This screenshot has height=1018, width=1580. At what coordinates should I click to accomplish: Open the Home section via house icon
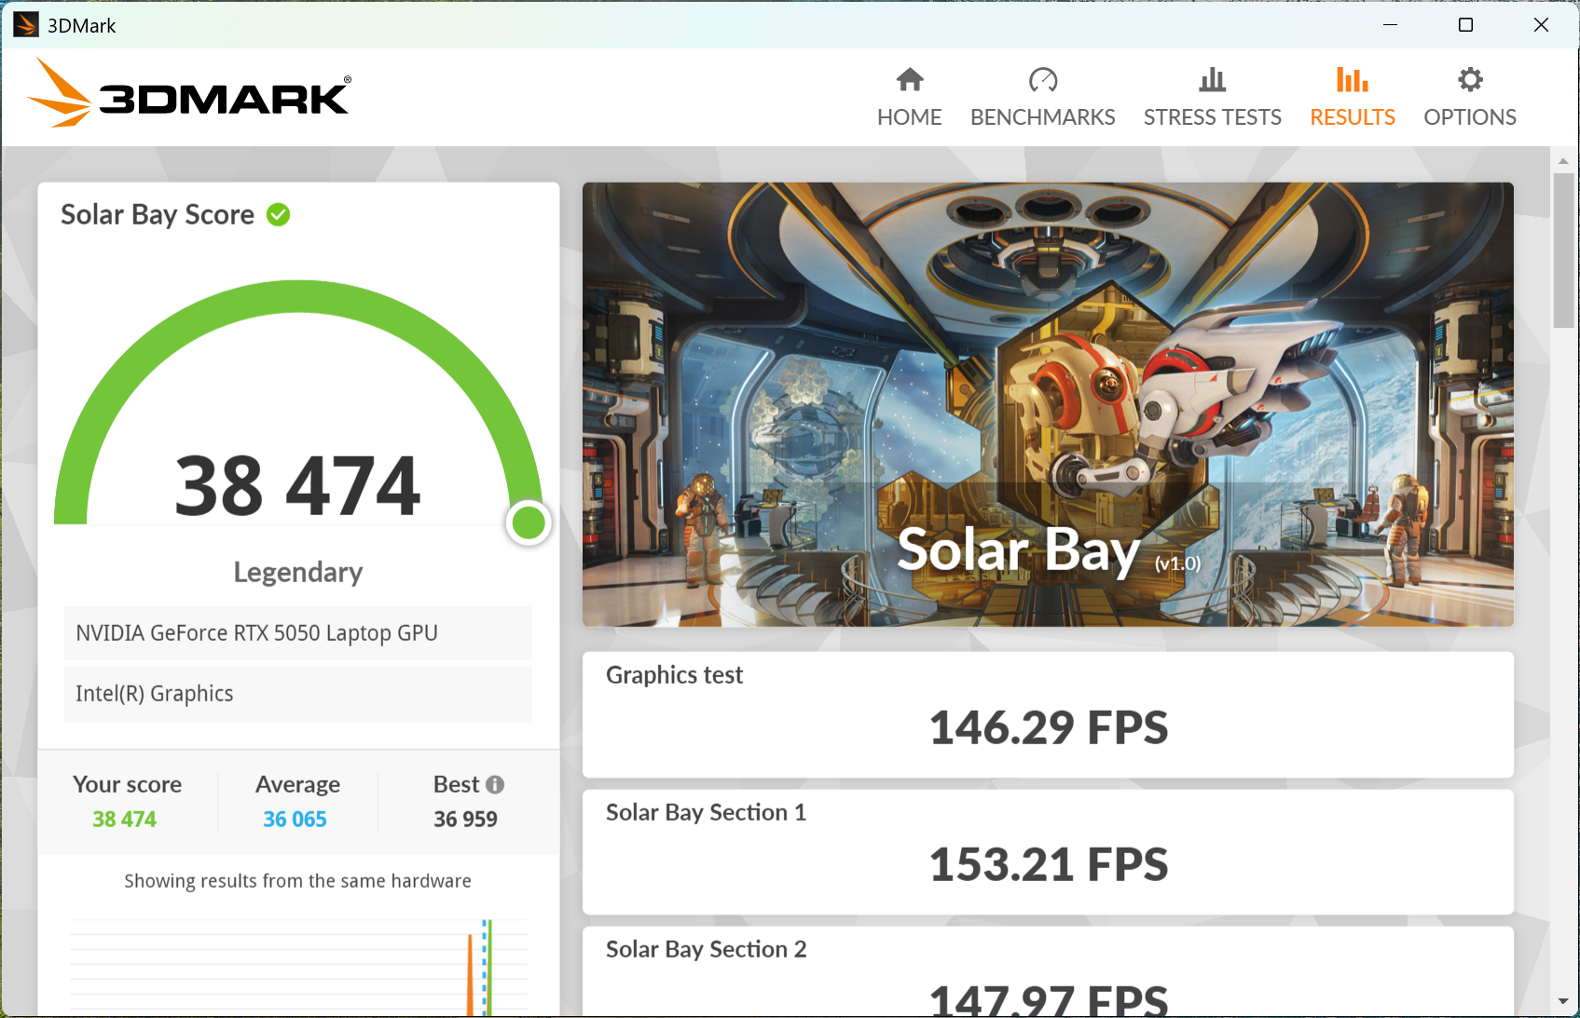(910, 80)
